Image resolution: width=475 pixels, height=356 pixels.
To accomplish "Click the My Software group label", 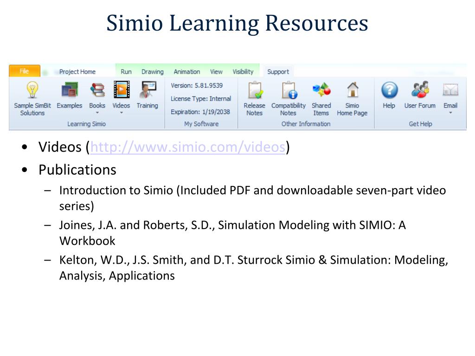I will pos(201,124).
